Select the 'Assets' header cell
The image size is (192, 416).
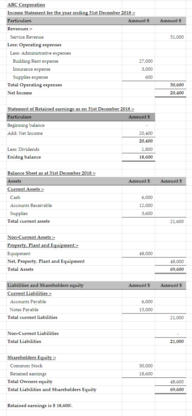[14, 181]
